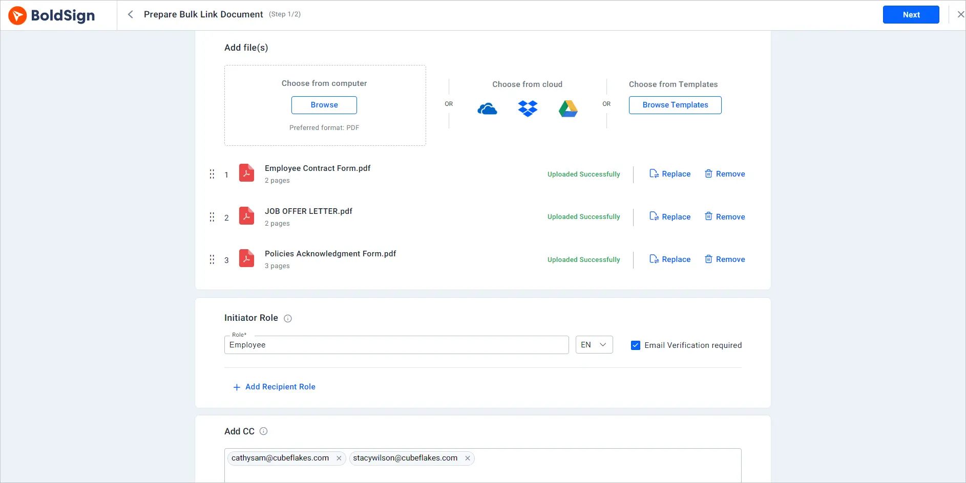Disable the Email Verification required checkbox
This screenshot has height=483, width=966.
635,345
